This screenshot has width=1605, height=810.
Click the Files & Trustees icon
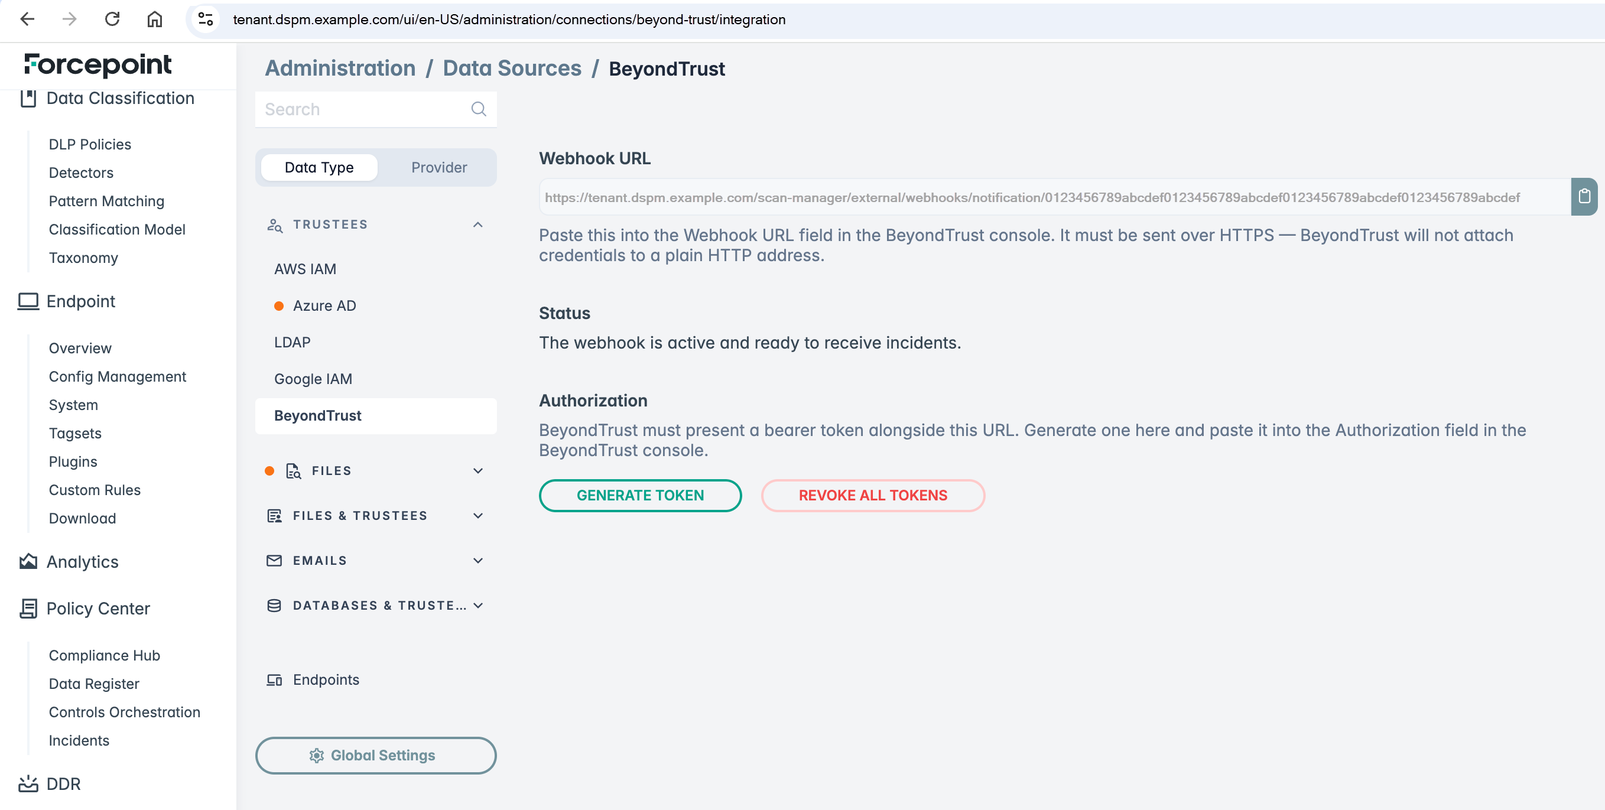click(x=274, y=516)
